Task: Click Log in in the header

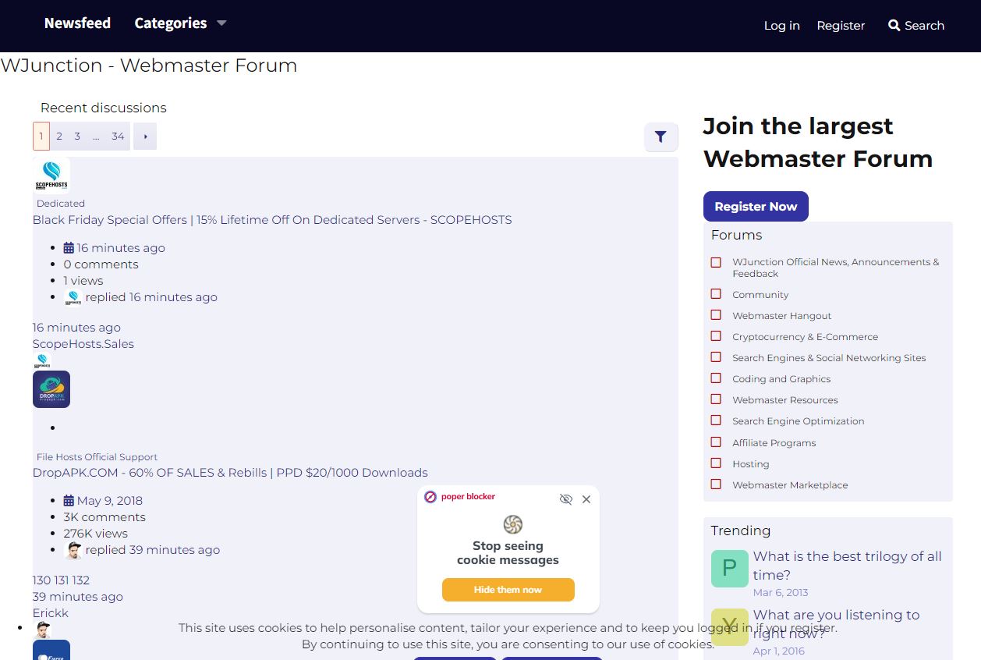Action: point(781,26)
